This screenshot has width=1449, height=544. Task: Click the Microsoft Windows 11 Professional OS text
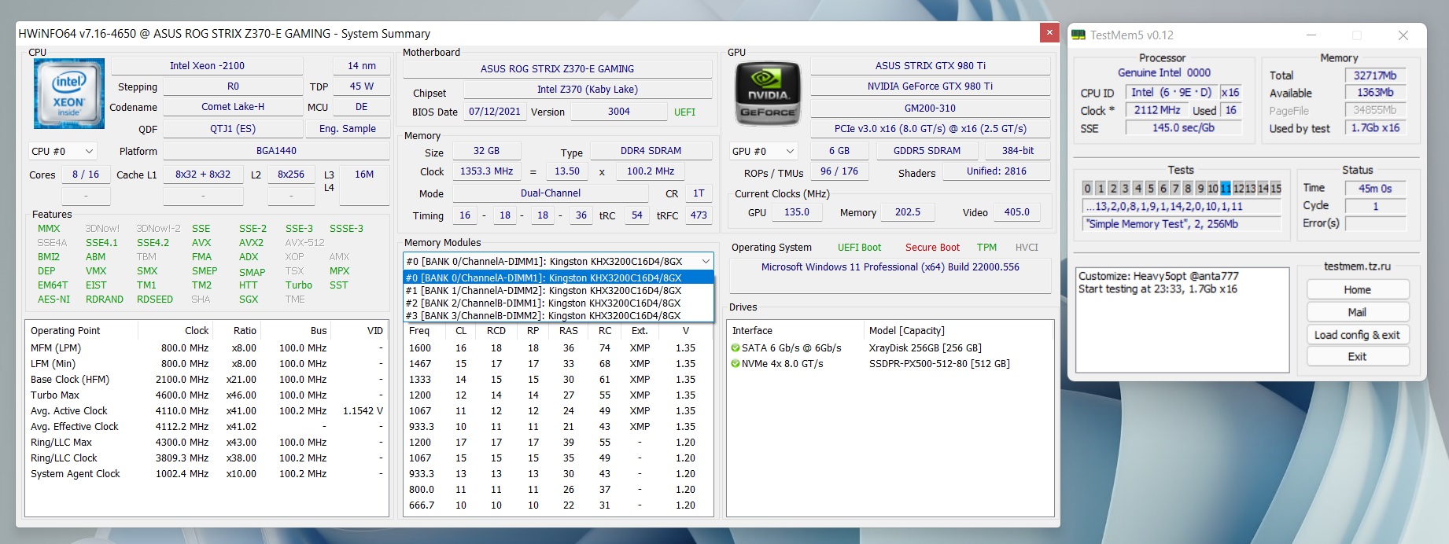(x=890, y=267)
